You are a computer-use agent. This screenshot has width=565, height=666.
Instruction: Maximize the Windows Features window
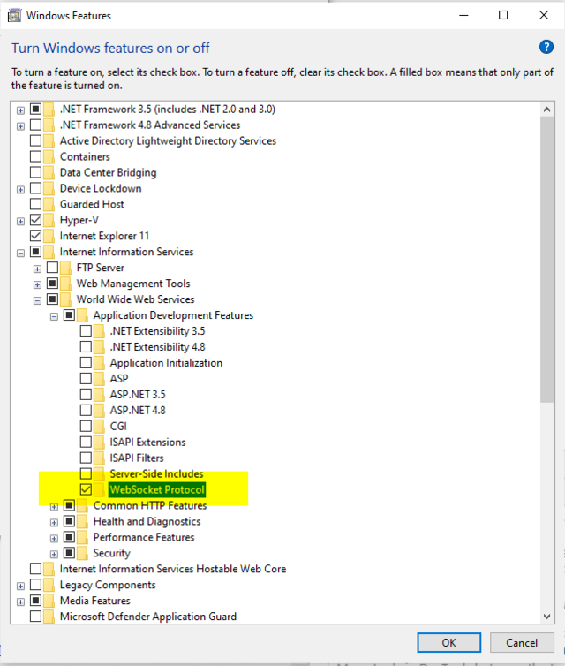pos(503,15)
